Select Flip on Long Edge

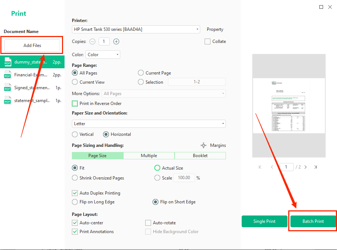tap(75, 202)
